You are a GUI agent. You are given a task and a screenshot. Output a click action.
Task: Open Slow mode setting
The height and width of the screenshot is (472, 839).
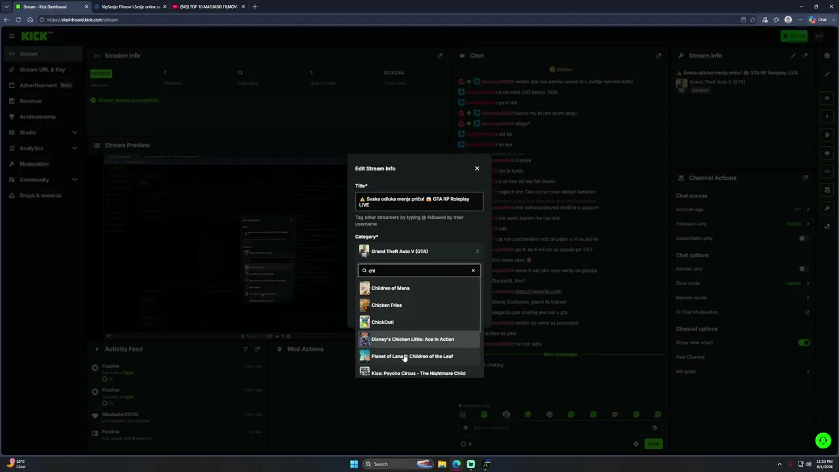click(743, 283)
